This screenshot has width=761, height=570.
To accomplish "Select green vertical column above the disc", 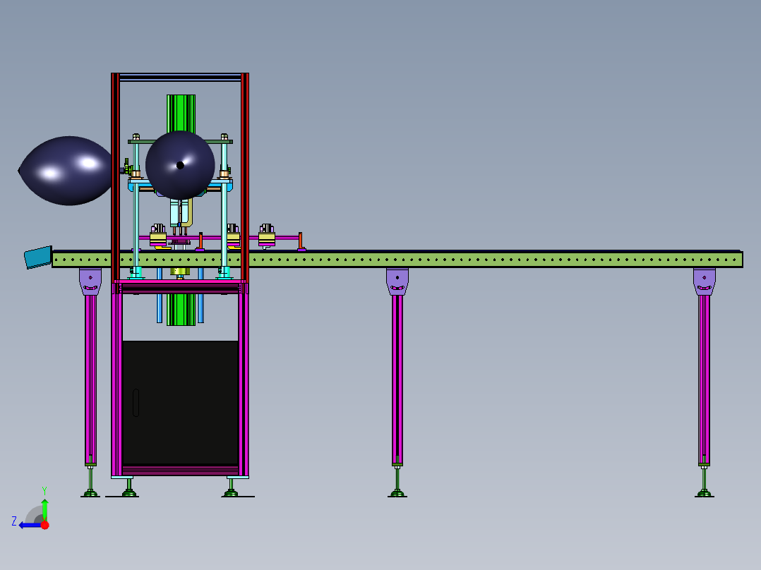I will click(x=181, y=113).
